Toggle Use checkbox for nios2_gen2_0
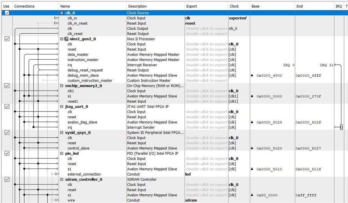348x203 pixels. click(x=7, y=39)
